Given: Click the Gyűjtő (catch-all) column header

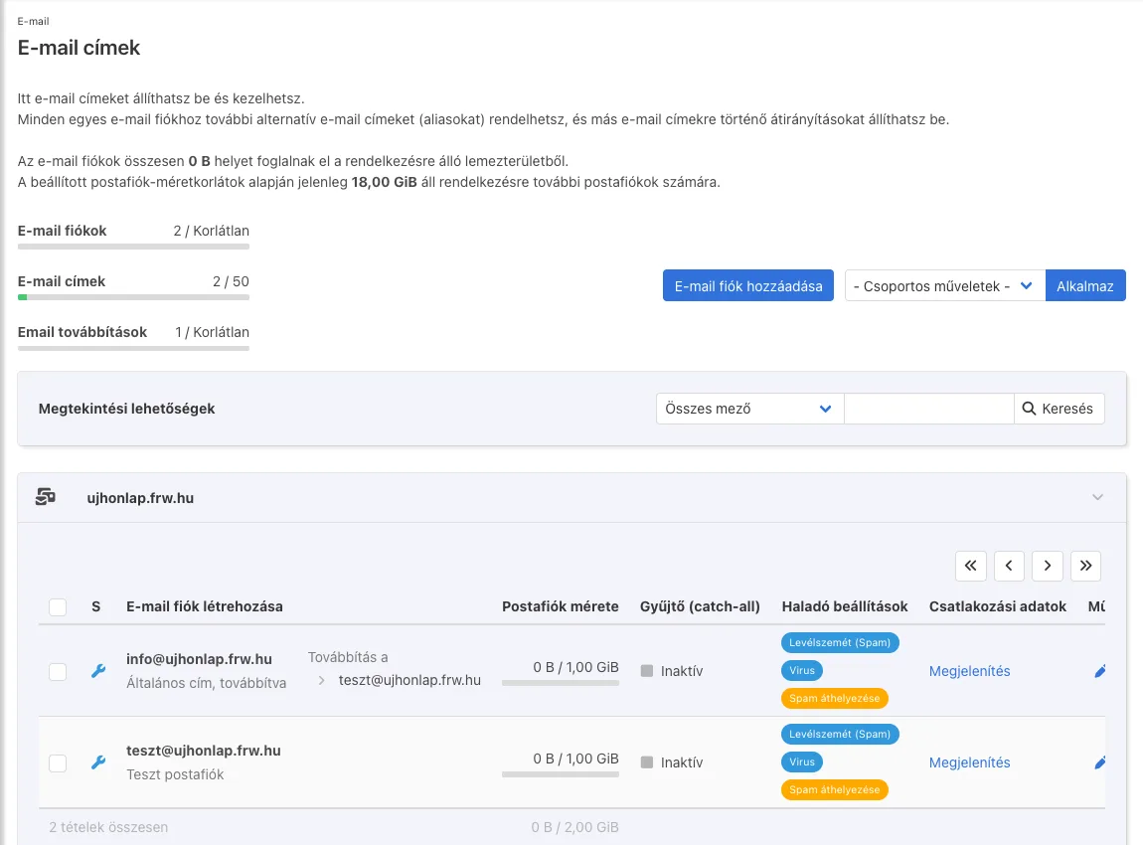Looking at the screenshot, I should click(x=700, y=606).
